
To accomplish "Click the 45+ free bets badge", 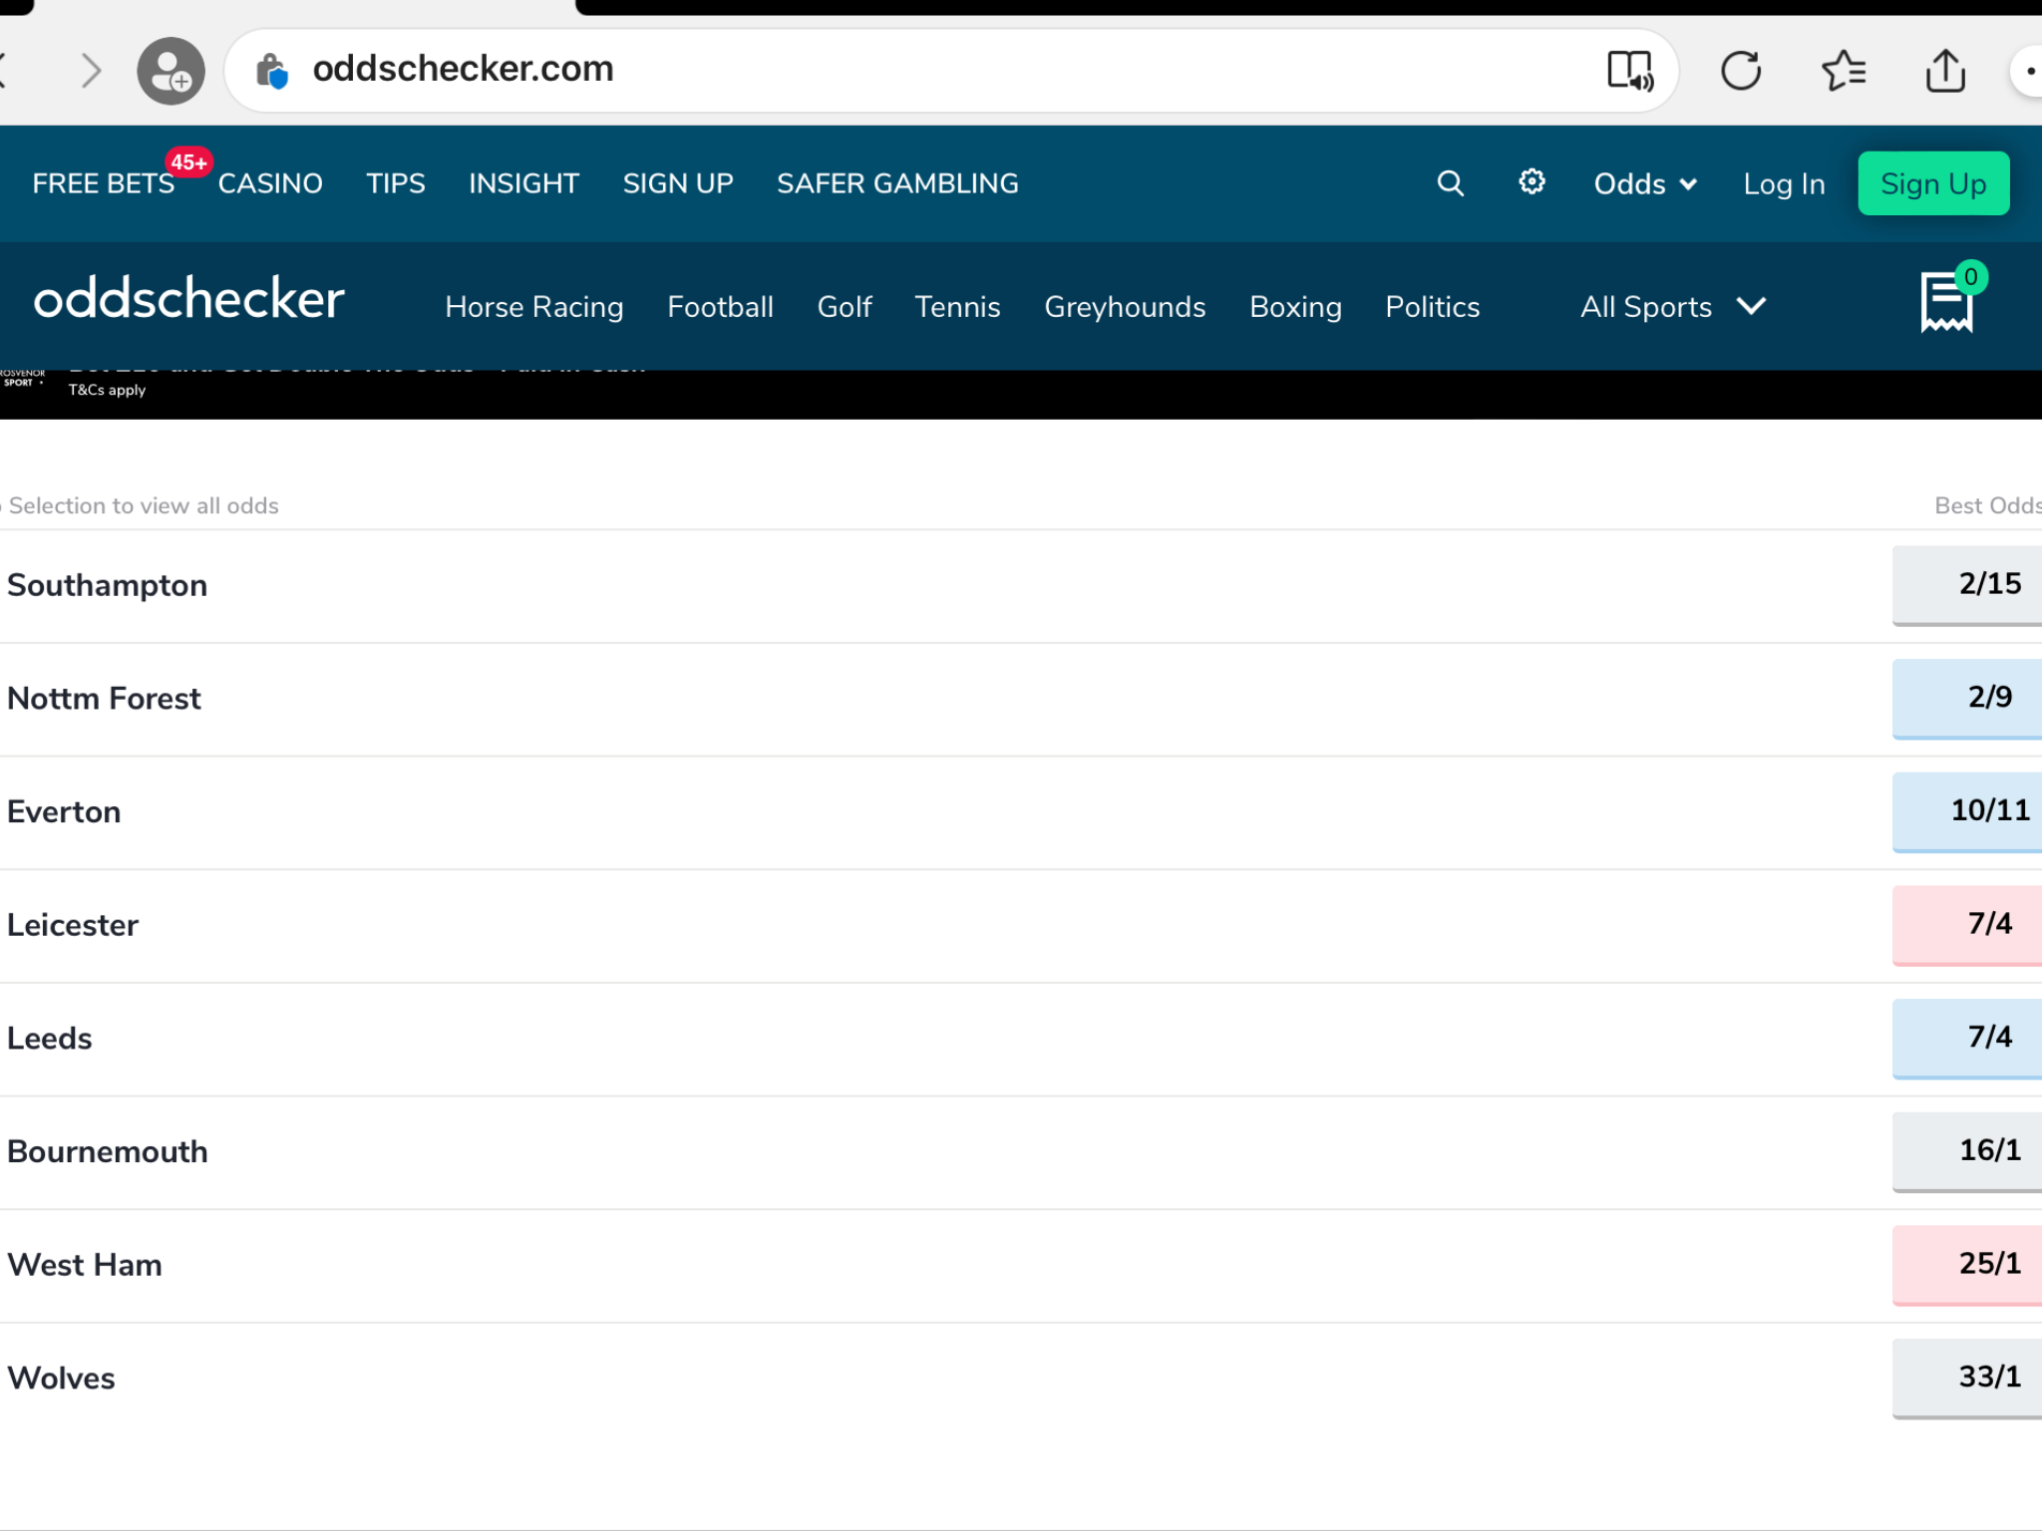I will pyautogui.click(x=188, y=162).
